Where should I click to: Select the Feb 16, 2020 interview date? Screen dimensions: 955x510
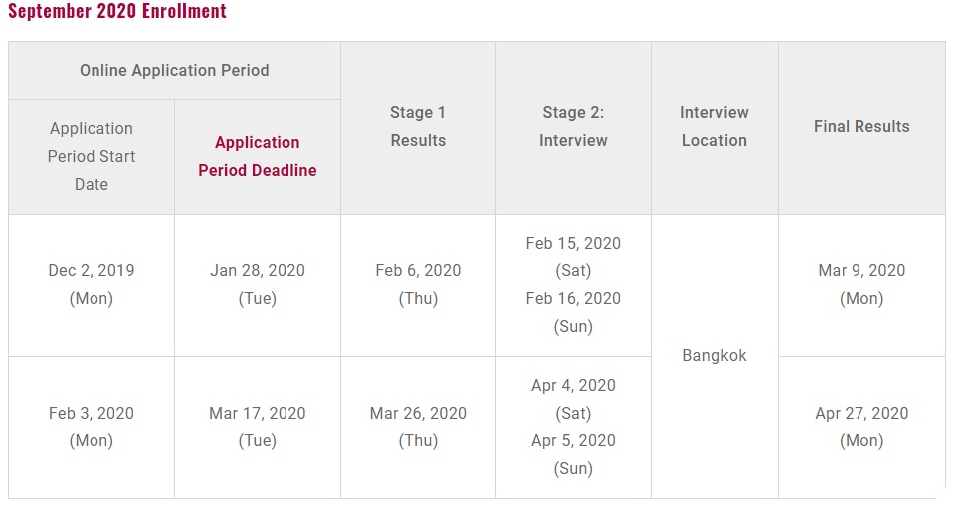click(573, 298)
